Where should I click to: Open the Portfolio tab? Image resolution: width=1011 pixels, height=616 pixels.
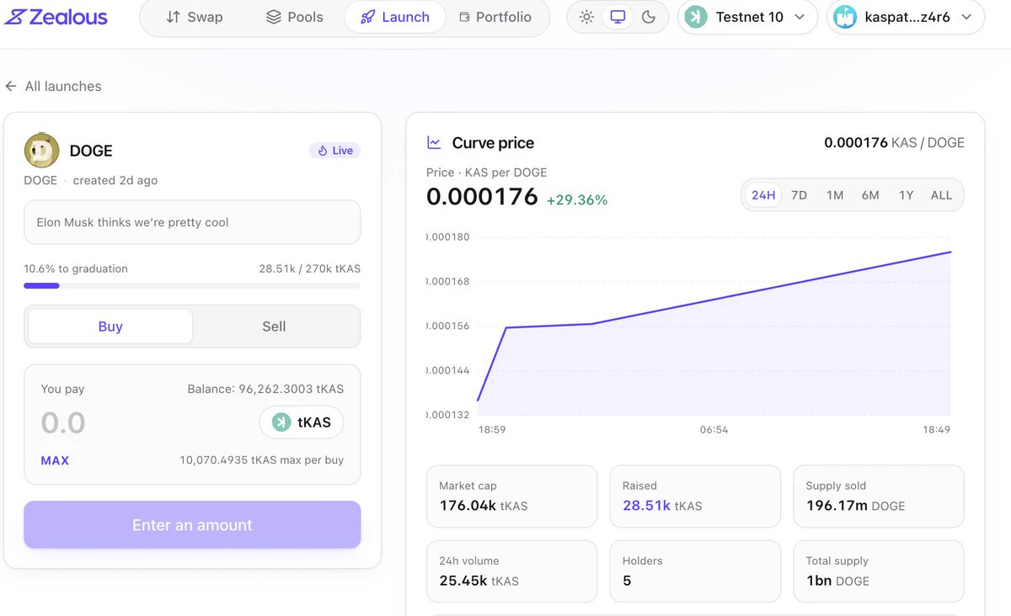pyautogui.click(x=495, y=17)
